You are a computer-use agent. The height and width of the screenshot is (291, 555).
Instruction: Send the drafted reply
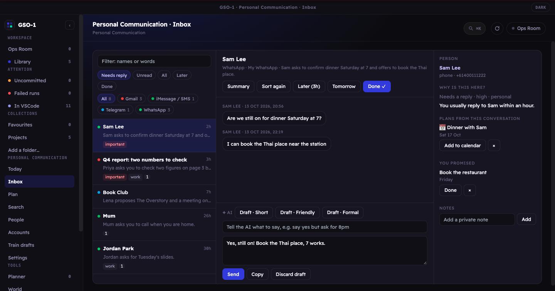(233, 274)
